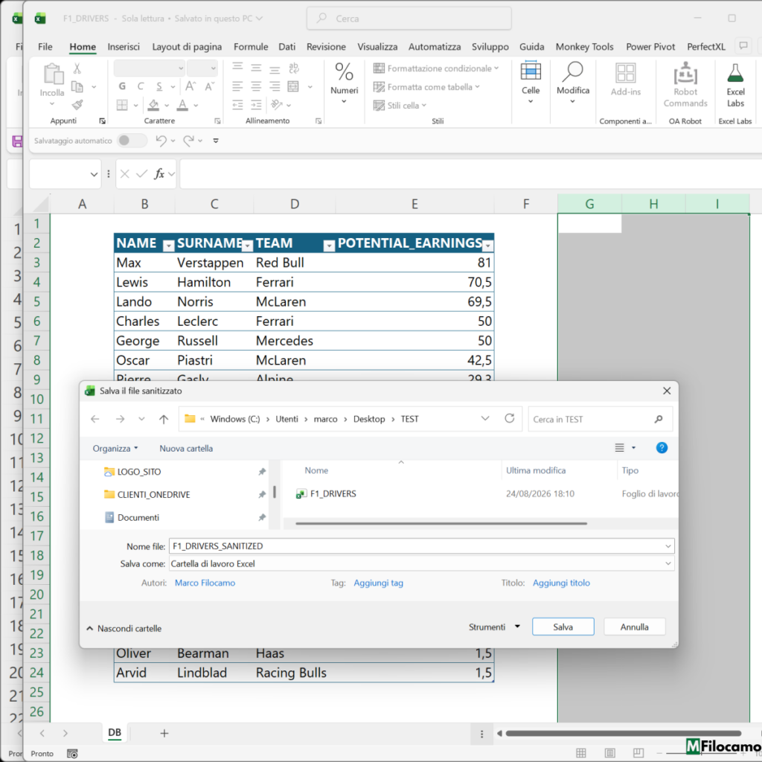762x762 pixels.
Task: Click the worksheet horizontal scrollbar
Action: click(x=623, y=733)
